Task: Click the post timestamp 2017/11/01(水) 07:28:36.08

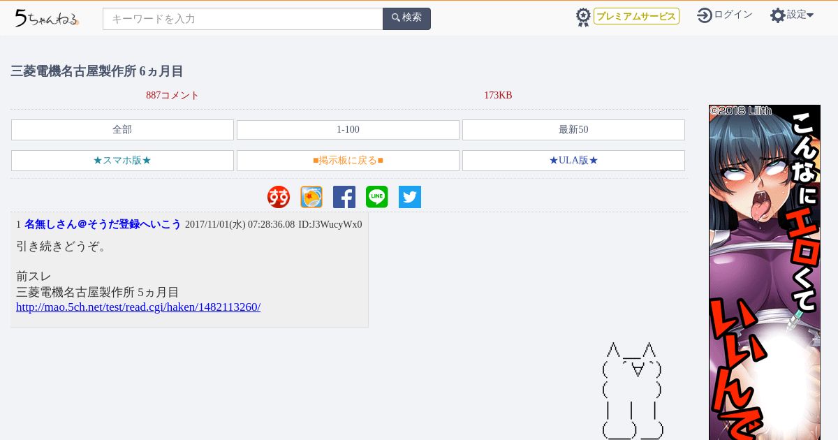Action: 240,224
